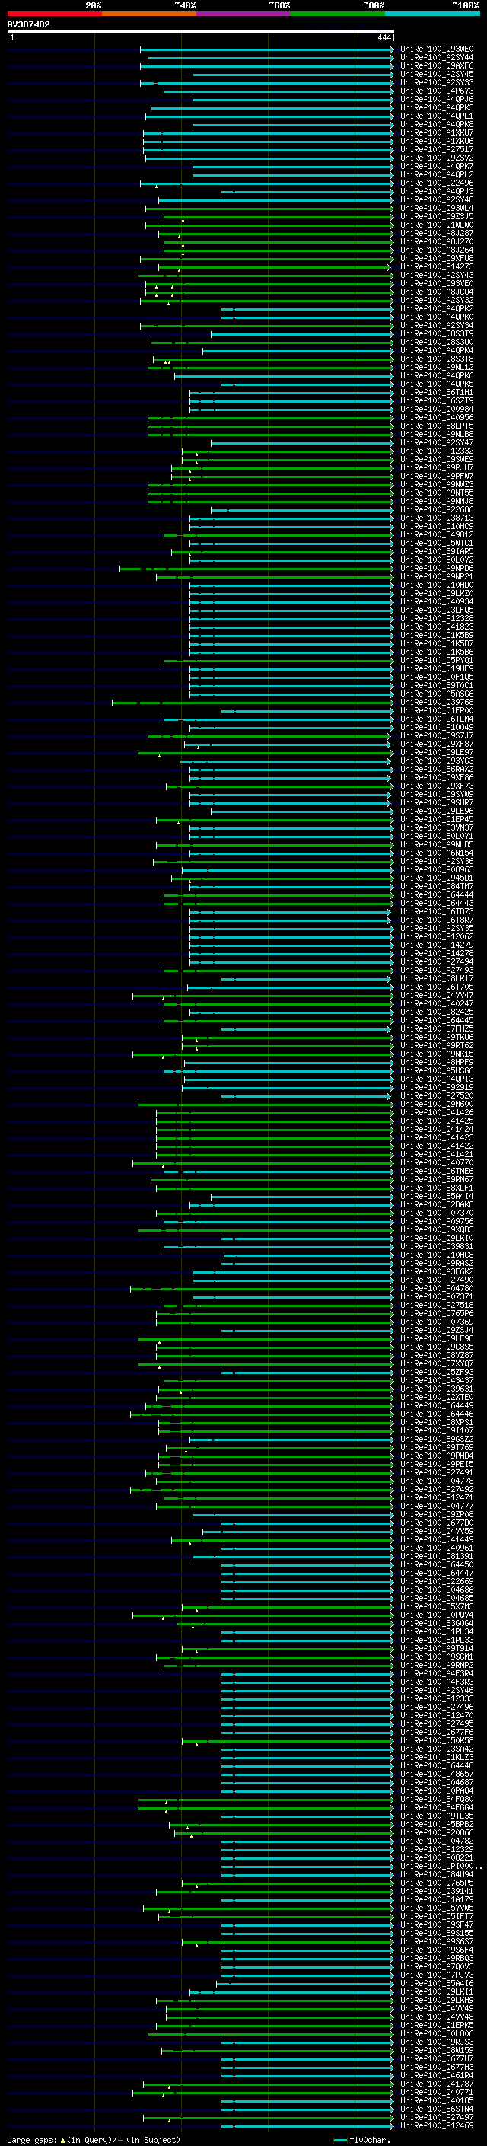The width and height of the screenshot is (487, 2146).
Task: Select the UniRef100_P08963 label
Action: (x=436, y=869)
